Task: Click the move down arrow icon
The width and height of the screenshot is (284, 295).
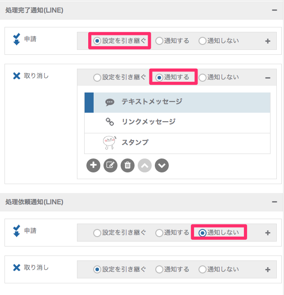Action: point(162,165)
